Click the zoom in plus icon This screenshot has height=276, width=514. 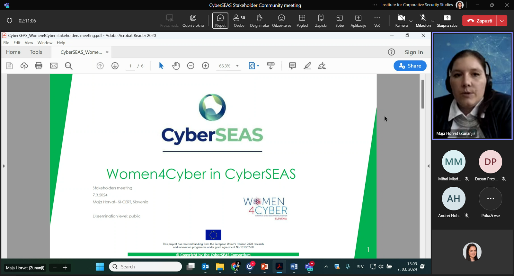(x=206, y=66)
